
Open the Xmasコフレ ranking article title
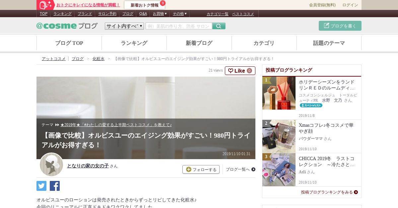click(326, 128)
